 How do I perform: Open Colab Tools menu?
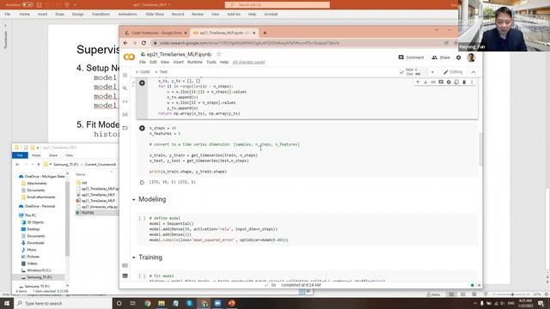coord(211,62)
